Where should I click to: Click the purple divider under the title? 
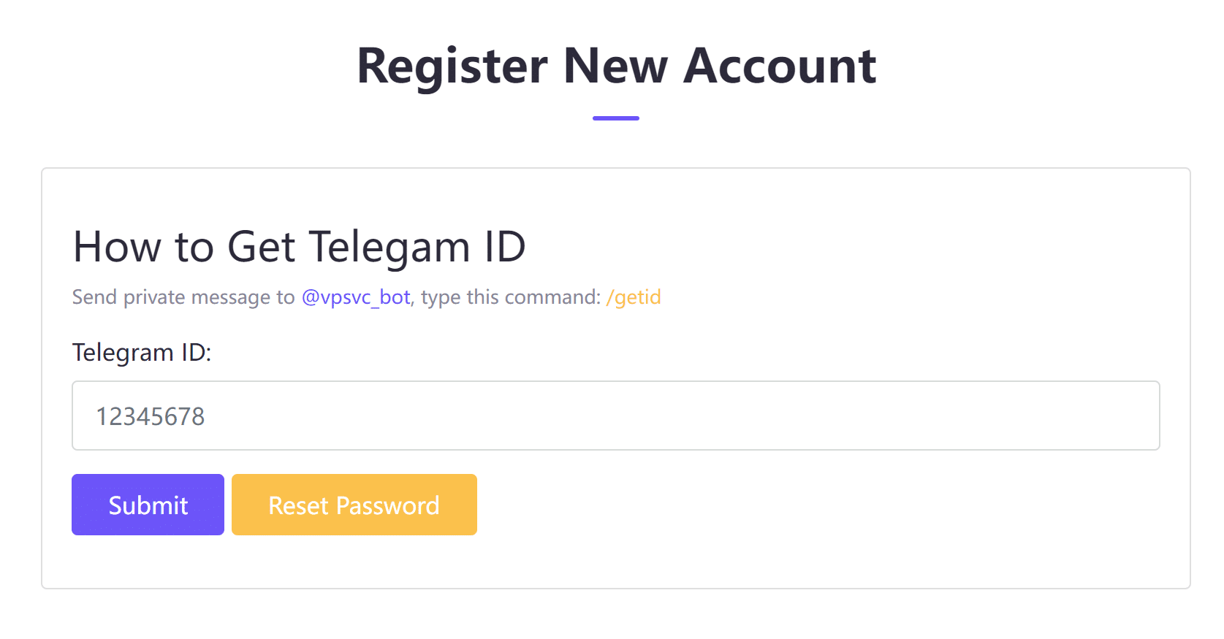pos(616,118)
